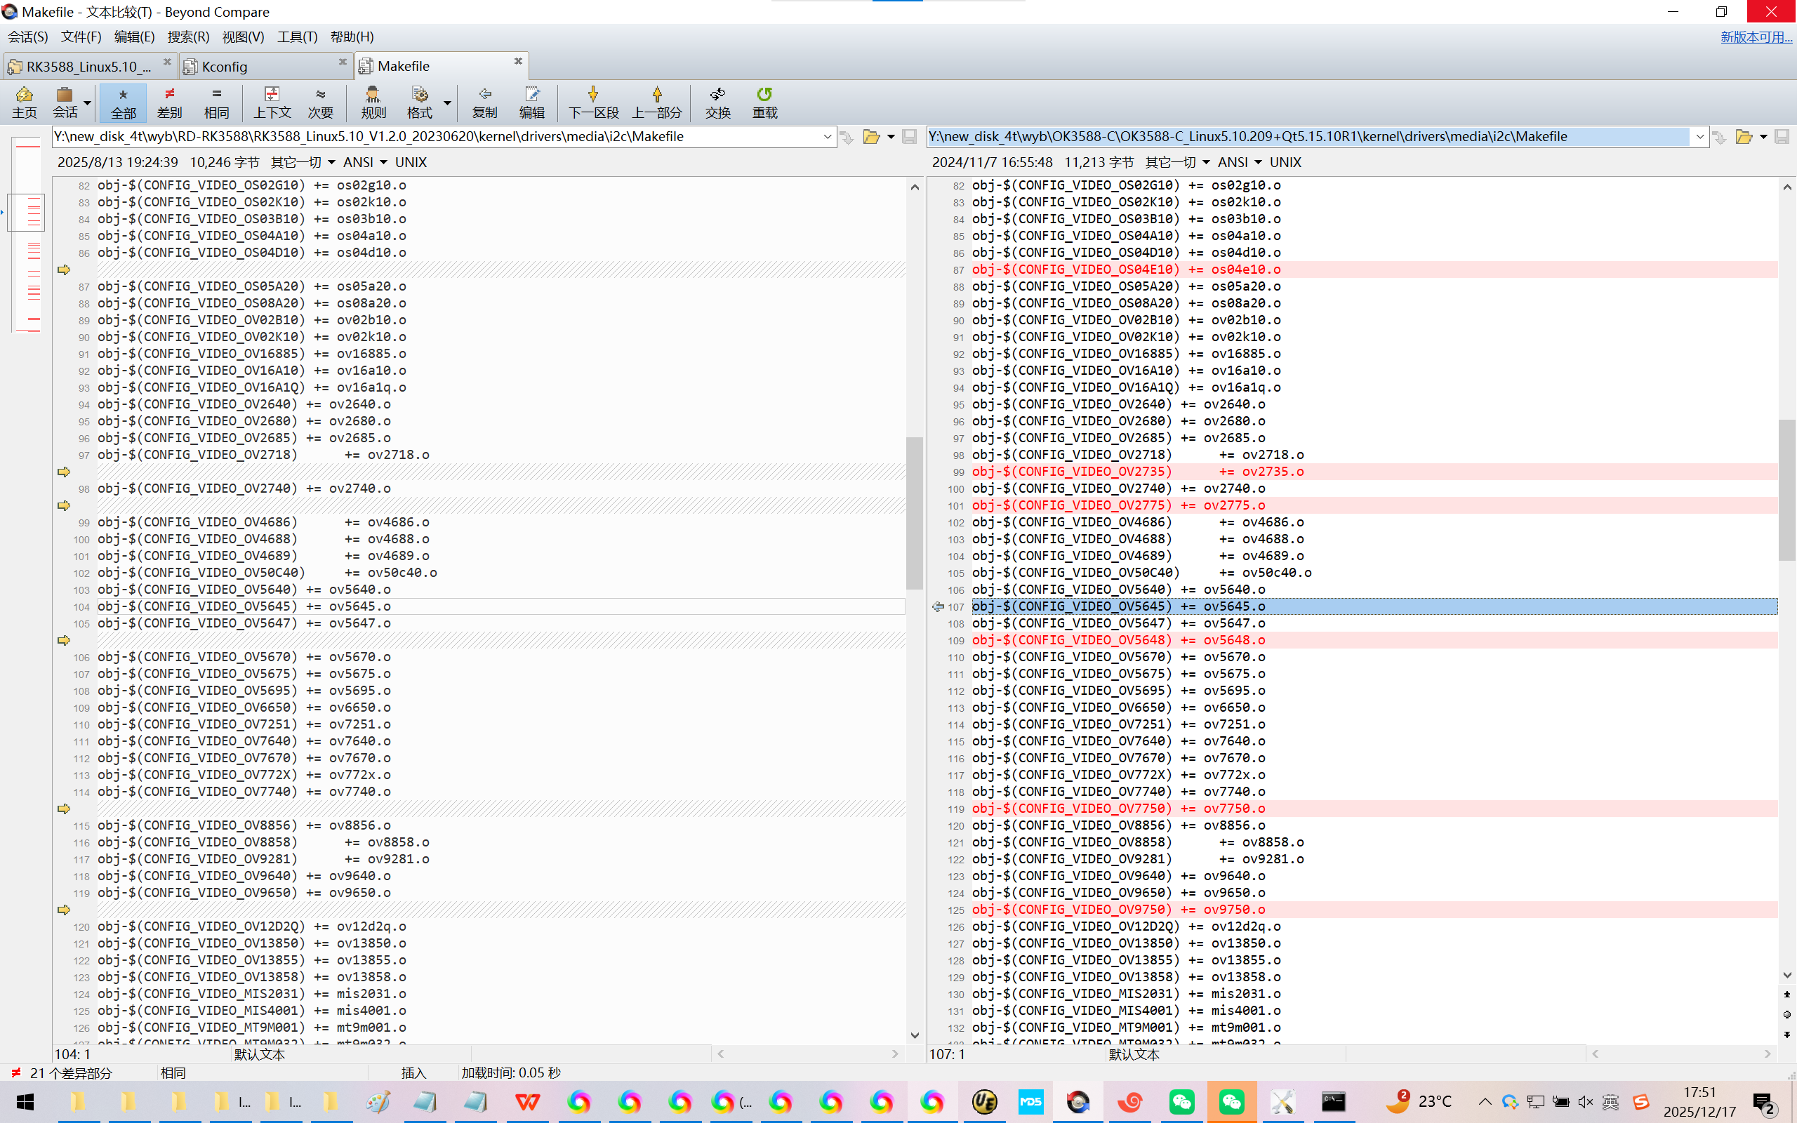Click the Edit (编辑) toolbar icon

click(531, 102)
